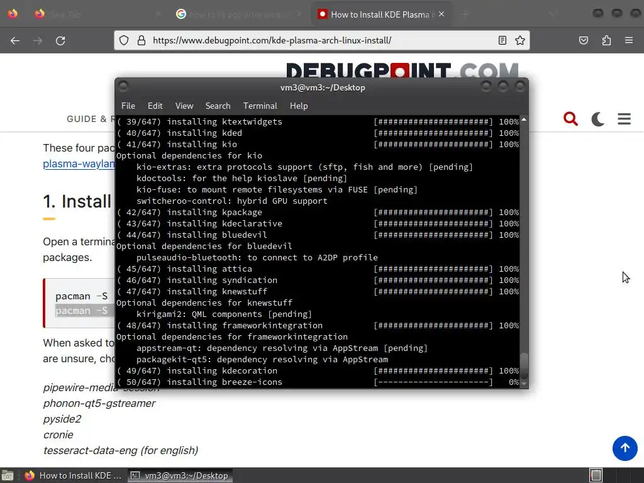Open terminal File menu

click(x=128, y=106)
